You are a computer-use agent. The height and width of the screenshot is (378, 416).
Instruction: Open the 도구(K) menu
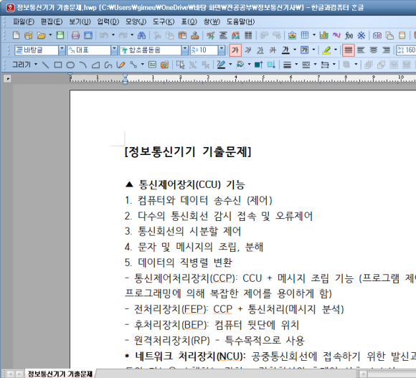pyautogui.click(x=164, y=22)
